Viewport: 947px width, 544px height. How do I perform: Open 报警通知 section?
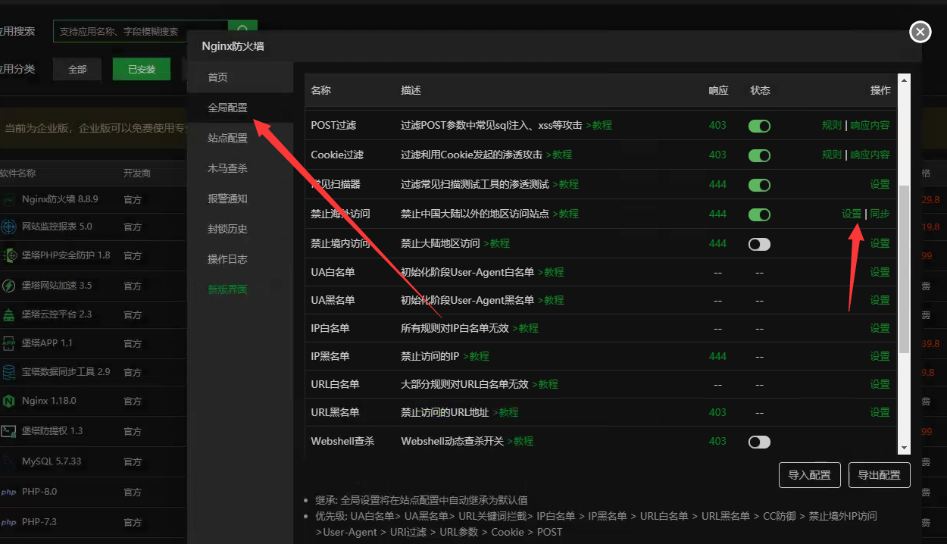[x=240, y=199]
